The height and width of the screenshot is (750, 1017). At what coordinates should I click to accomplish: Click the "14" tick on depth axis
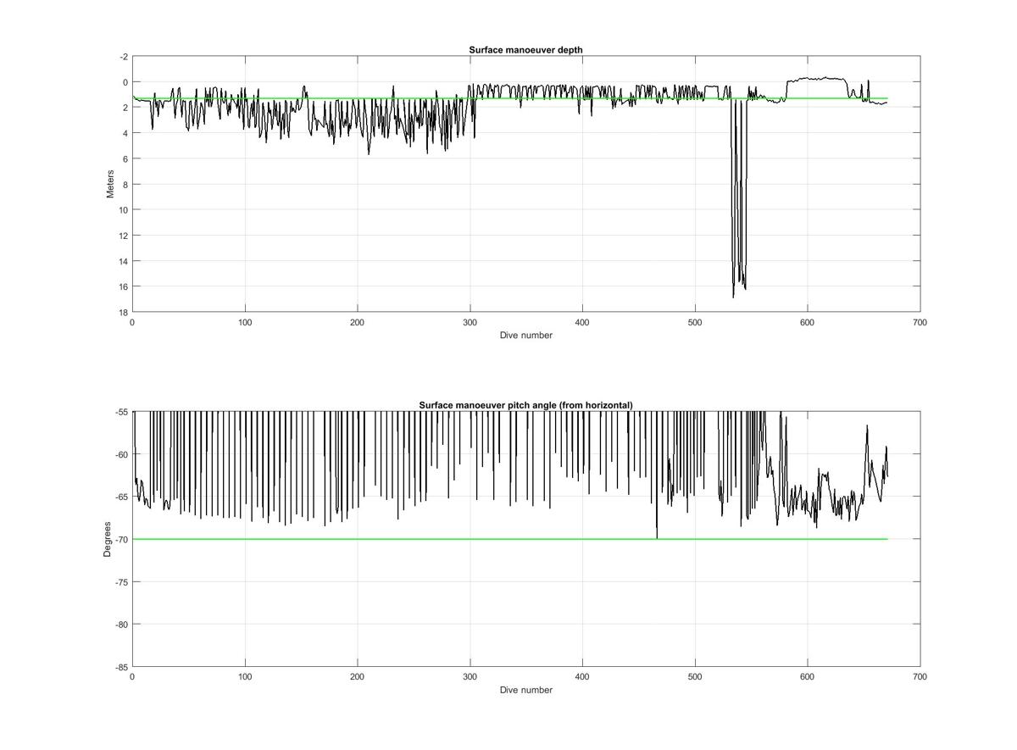(123, 260)
